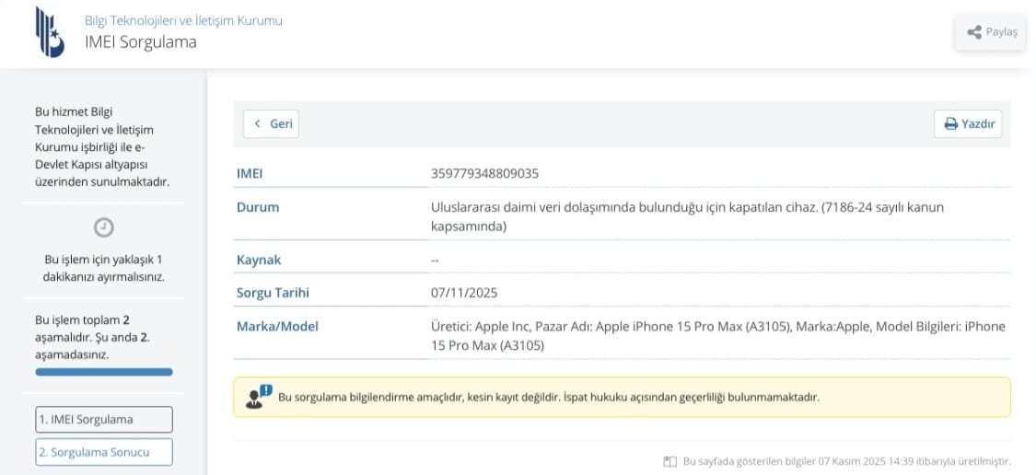The image size is (1036, 475).
Task: Click the Kaynak row label
Action: tap(259, 260)
